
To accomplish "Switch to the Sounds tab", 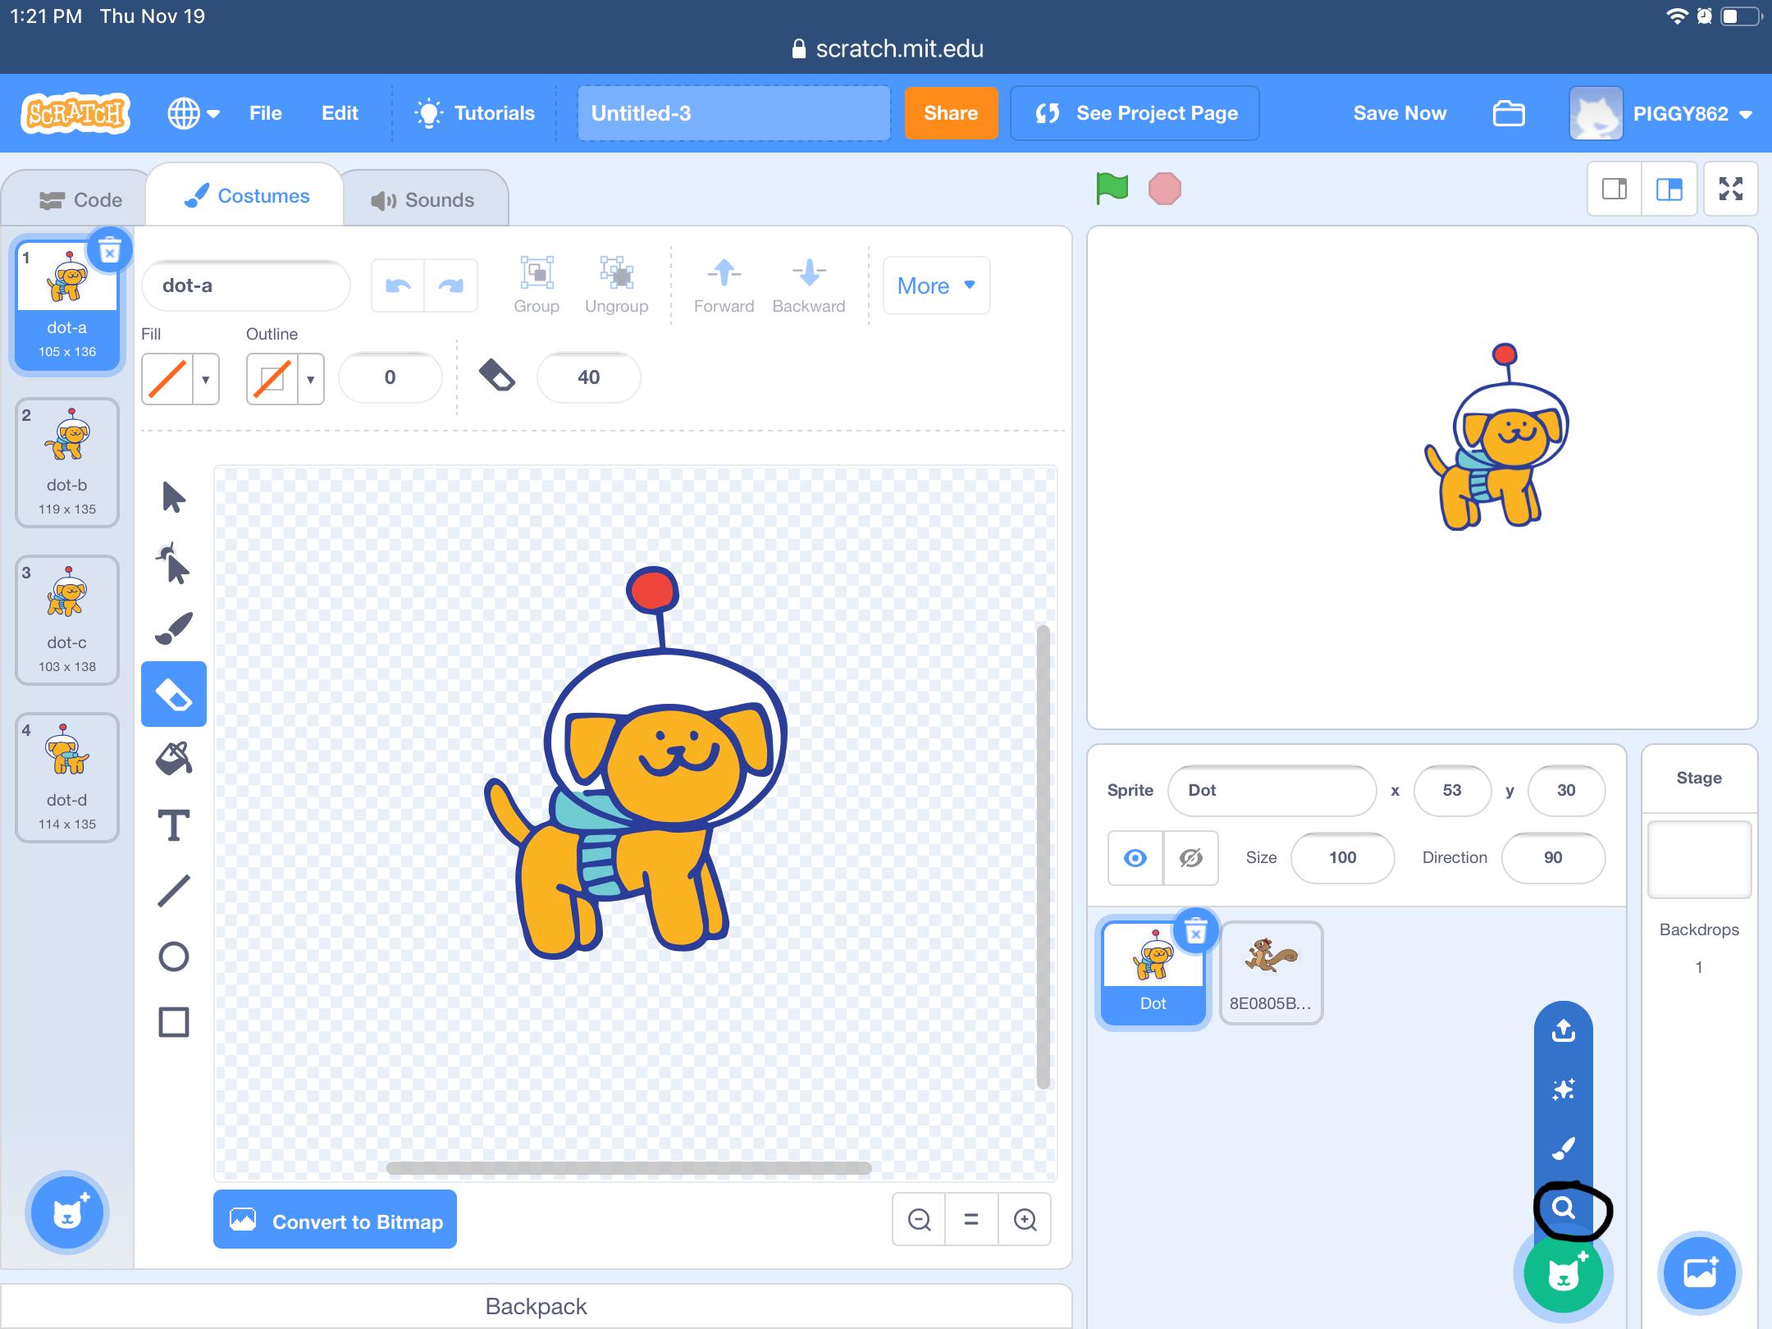I will point(423,199).
